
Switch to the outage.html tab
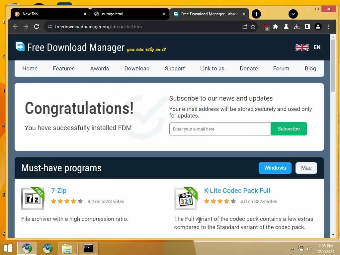129,14
